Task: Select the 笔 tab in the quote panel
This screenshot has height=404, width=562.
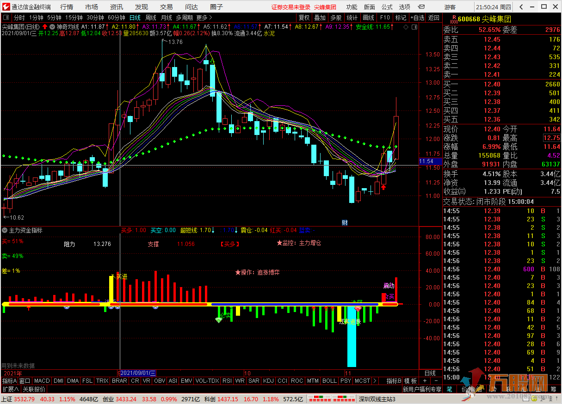Action: click(x=449, y=390)
